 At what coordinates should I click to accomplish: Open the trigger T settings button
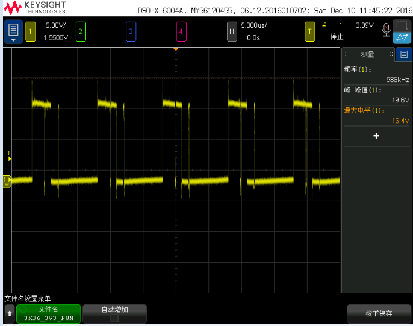309,31
